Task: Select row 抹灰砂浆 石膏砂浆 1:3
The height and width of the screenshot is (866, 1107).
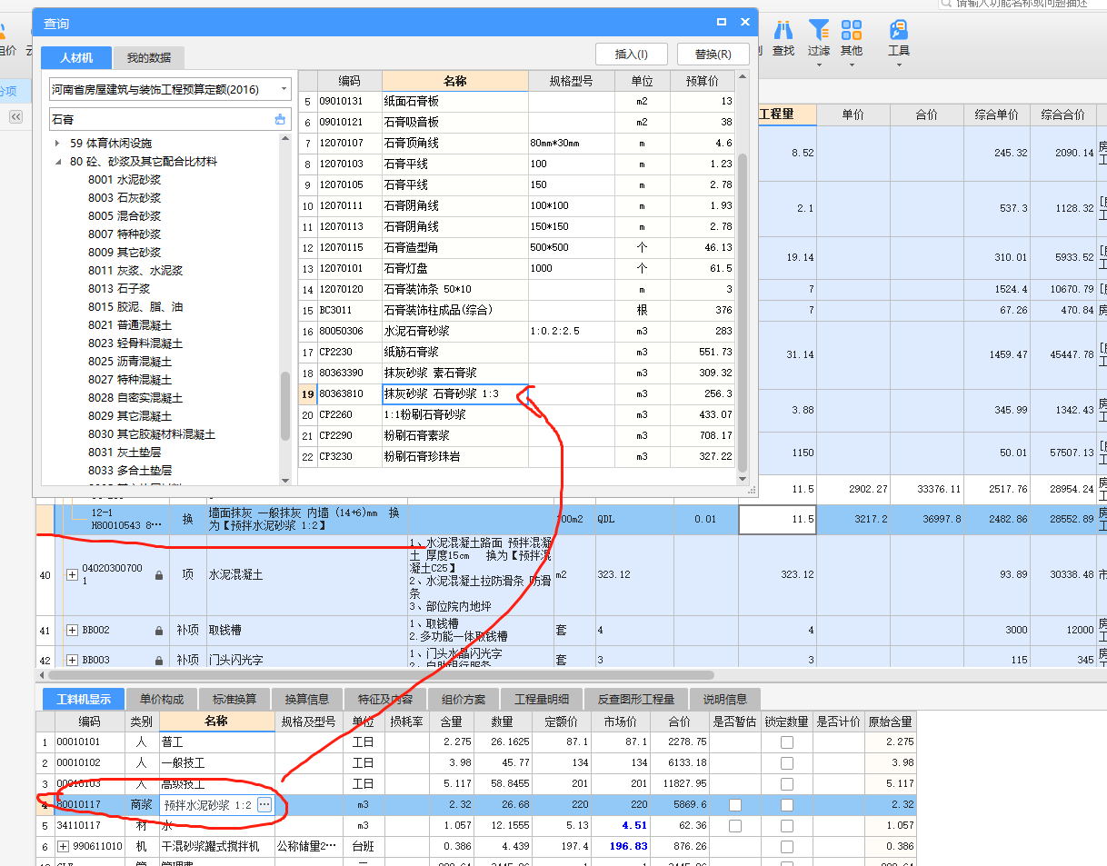Action: (x=516, y=393)
